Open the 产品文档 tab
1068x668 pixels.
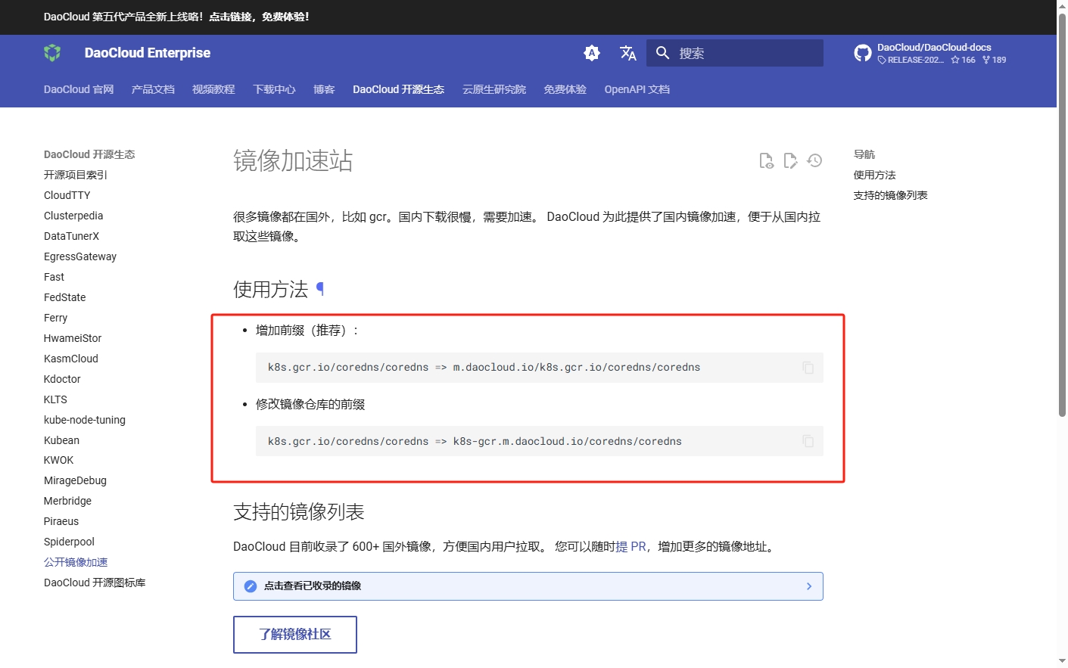pyautogui.click(x=153, y=89)
